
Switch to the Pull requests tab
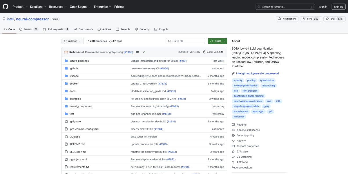click(x=56, y=29)
